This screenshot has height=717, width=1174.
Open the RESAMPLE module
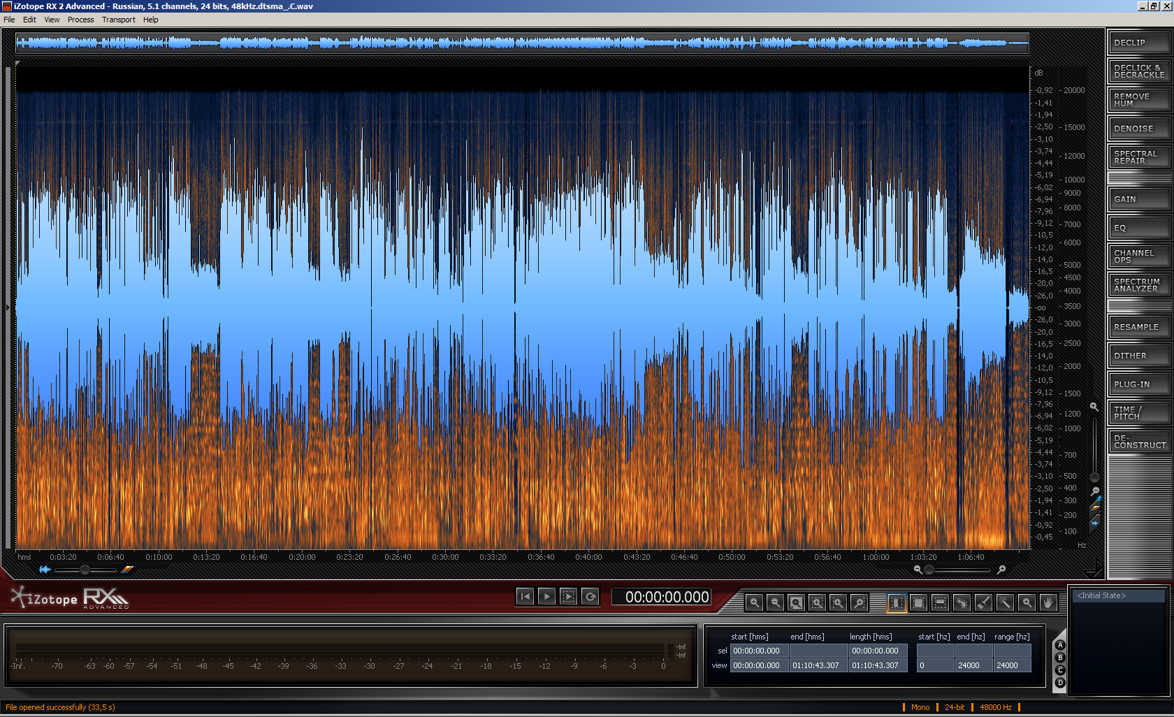[1139, 327]
